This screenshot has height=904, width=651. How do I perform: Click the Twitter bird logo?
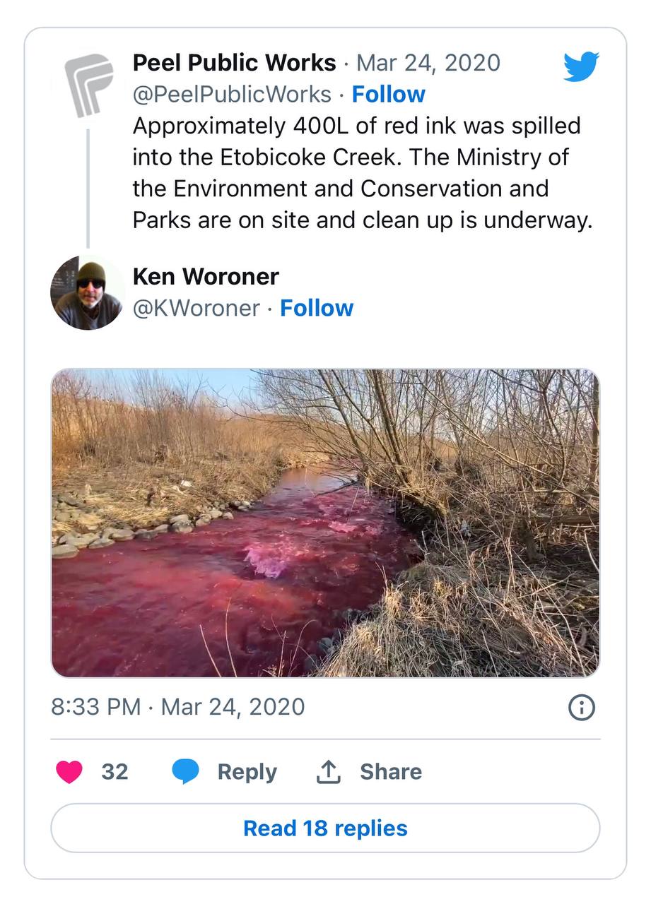tap(581, 66)
